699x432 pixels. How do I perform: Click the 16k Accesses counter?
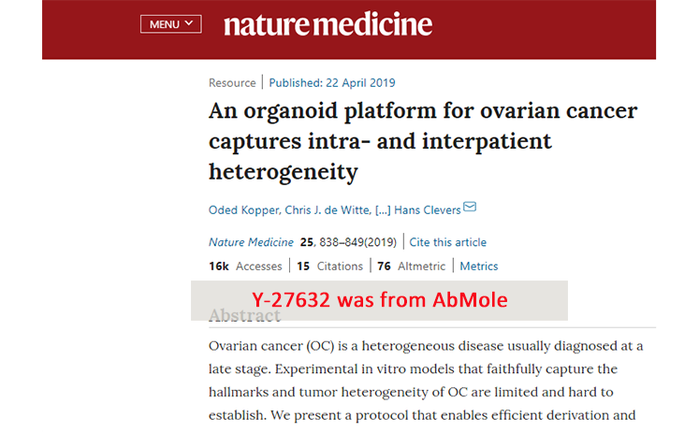click(245, 266)
